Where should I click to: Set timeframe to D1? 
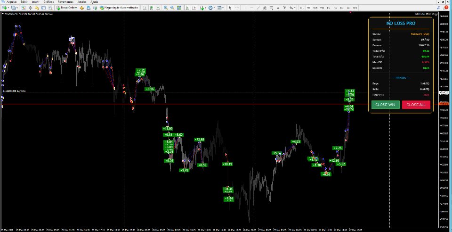tap(342, 8)
